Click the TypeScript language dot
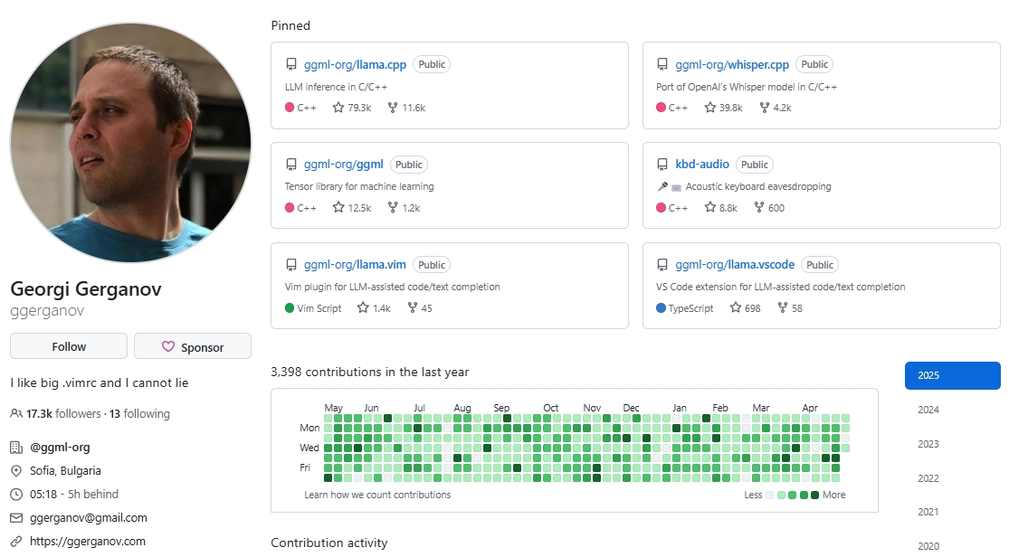This screenshot has height=557, width=1009. tap(661, 307)
